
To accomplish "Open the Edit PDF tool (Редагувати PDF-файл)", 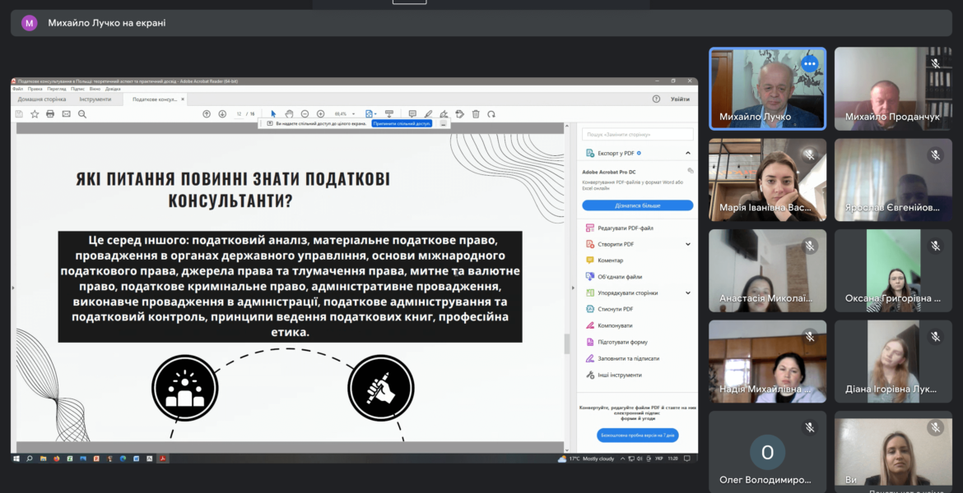I will (x=619, y=228).
